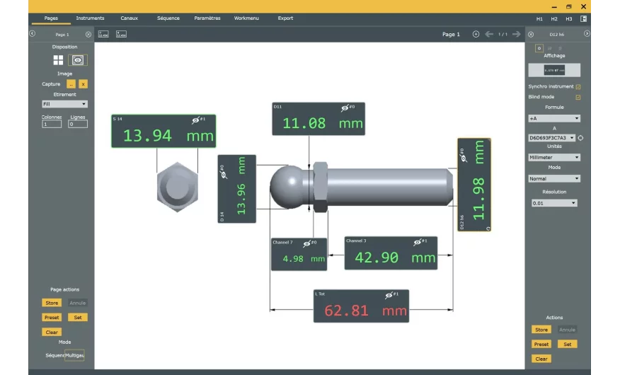
Task: Close the D12 h6 properties panel
Action: point(531,35)
